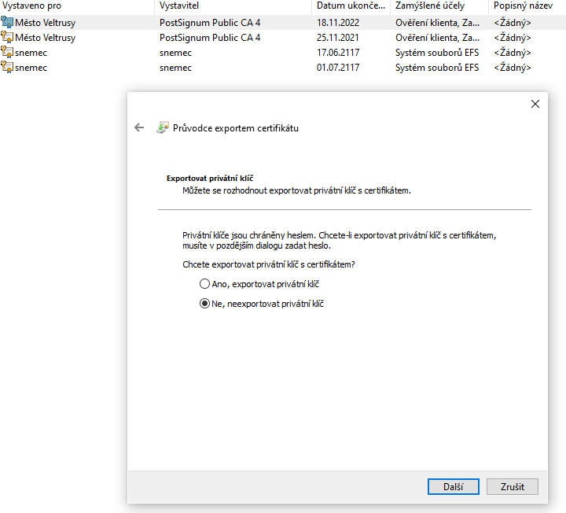Go back using the wizard back arrow
This screenshot has height=513, width=566.
coord(139,127)
